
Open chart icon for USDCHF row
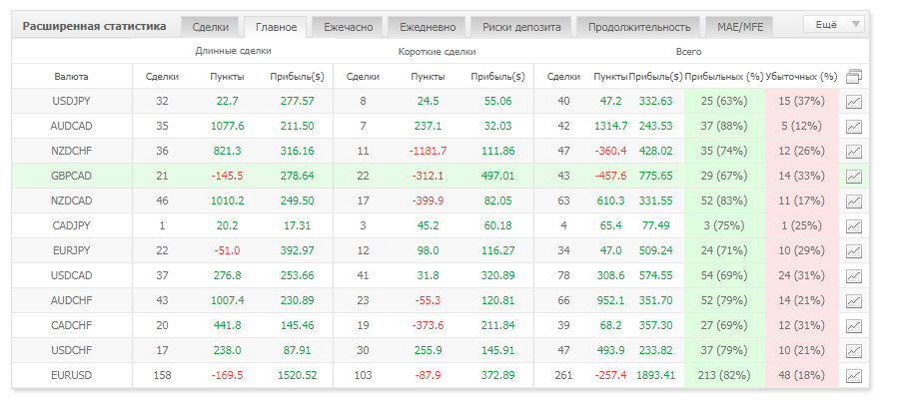[x=853, y=351]
